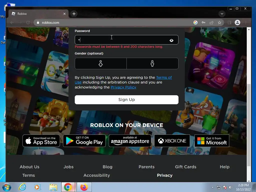View site info via lock icon
The width and height of the screenshot is (256, 192).
(x=38, y=22)
